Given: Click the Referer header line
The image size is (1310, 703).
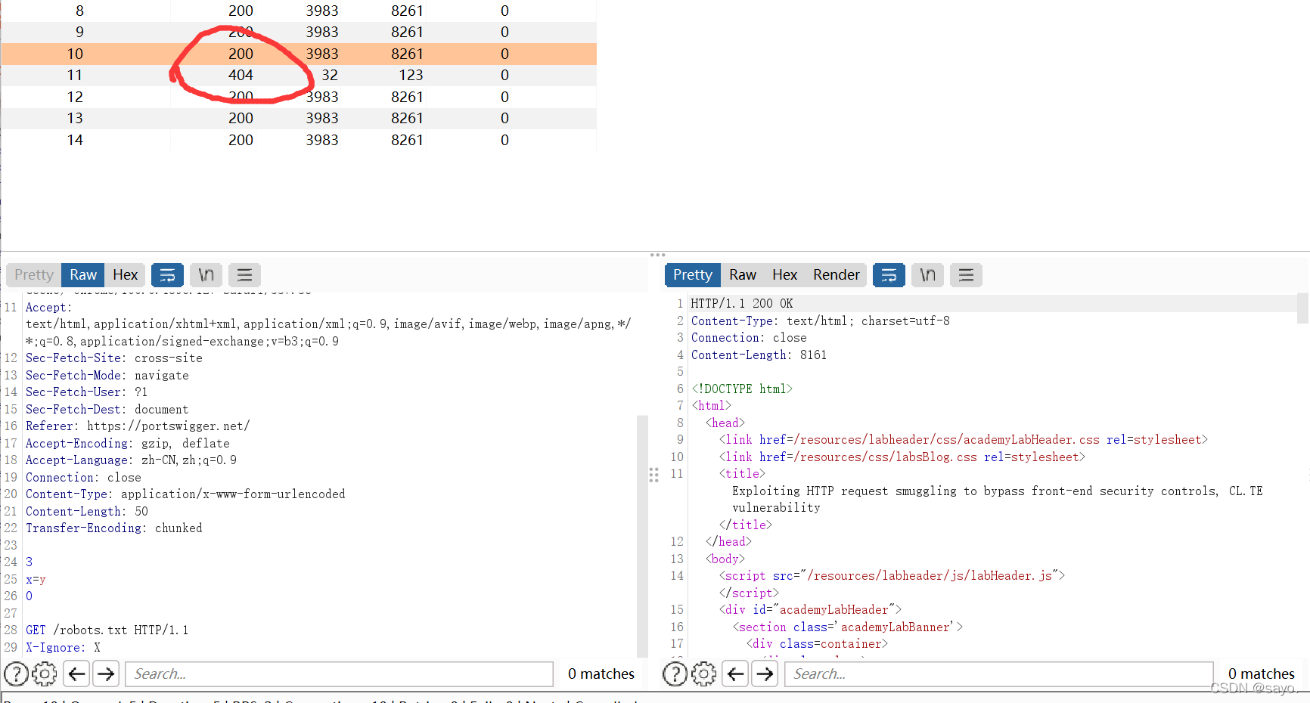Looking at the screenshot, I should (138, 426).
